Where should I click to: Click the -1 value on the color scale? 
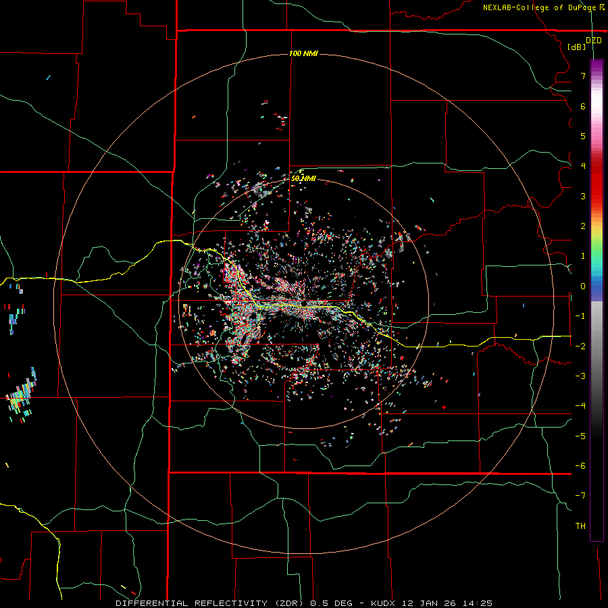click(x=580, y=316)
